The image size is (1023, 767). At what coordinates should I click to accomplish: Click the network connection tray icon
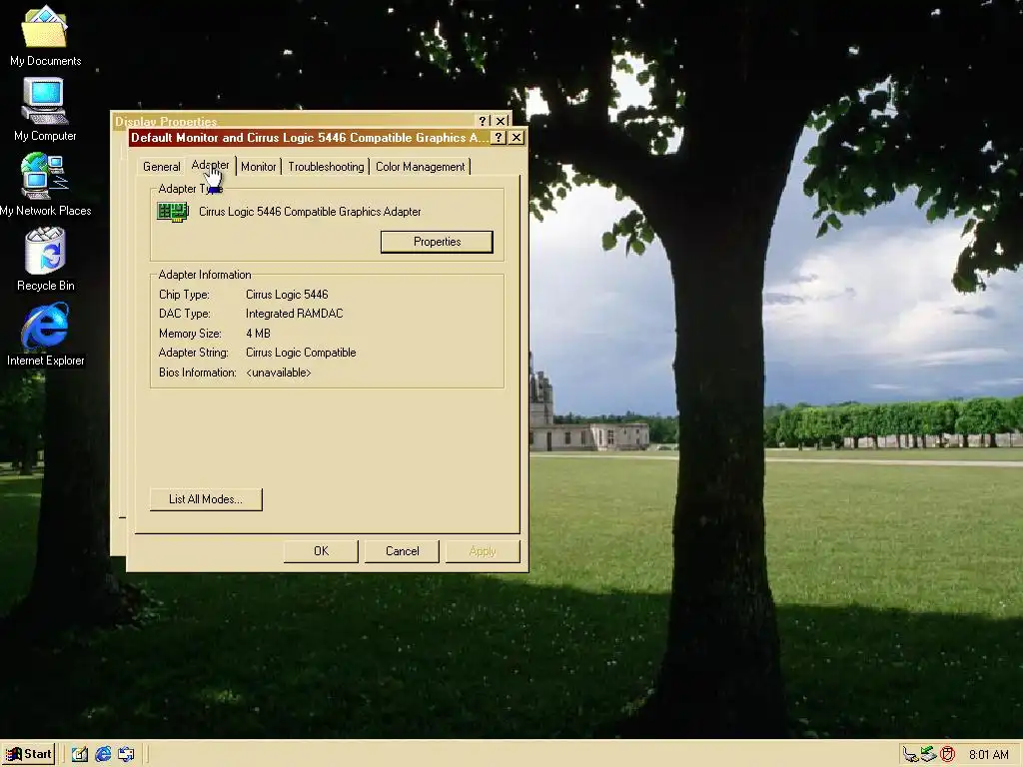click(x=911, y=755)
